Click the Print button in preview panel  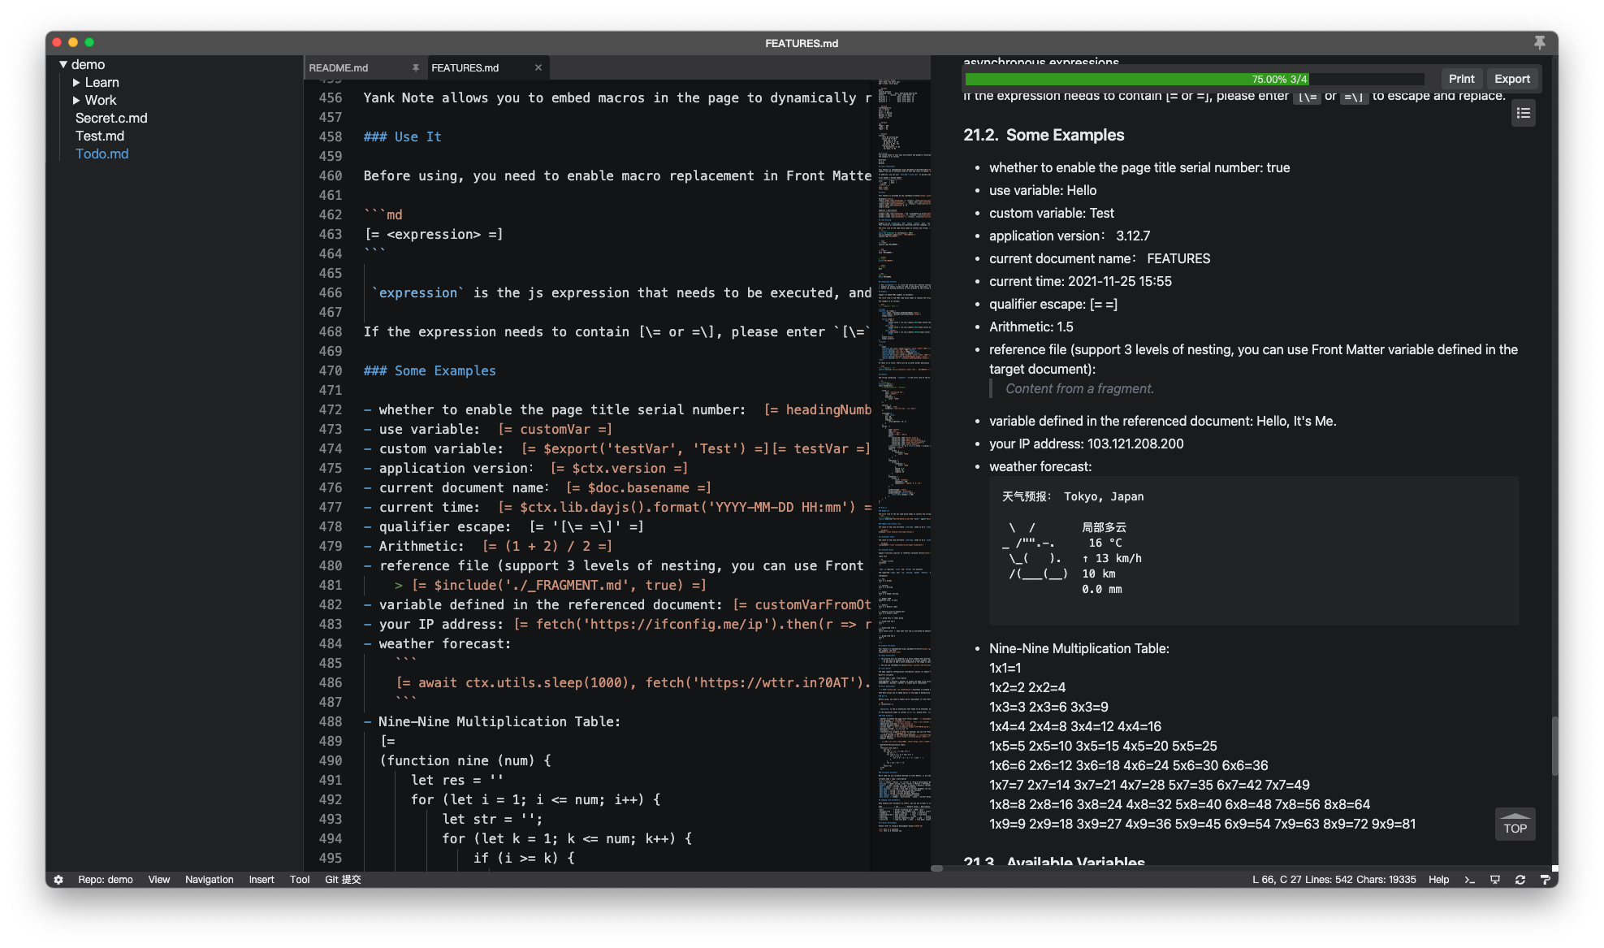pos(1462,78)
